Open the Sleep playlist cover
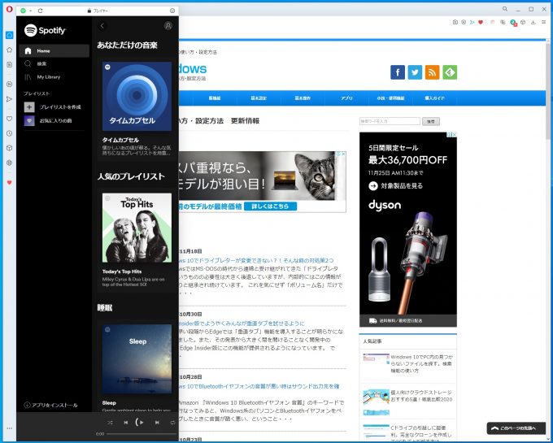Screen dimensions: 553x443 point(137,358)
